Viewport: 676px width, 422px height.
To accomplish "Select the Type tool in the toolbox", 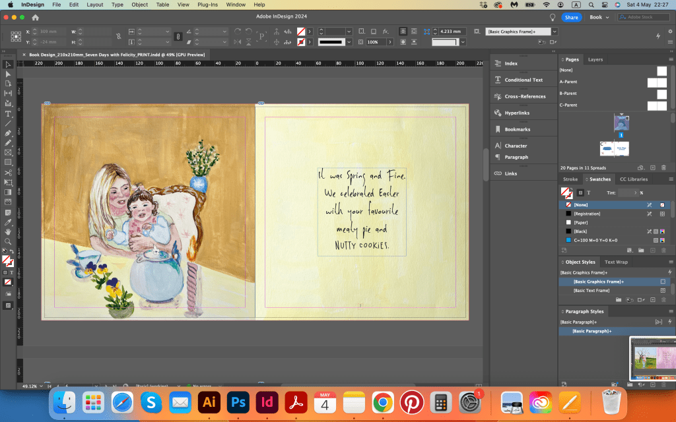I will click(8, 113).
